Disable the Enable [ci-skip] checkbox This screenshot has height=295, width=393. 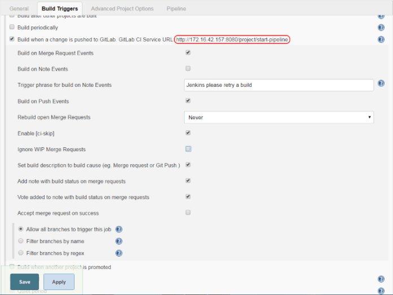point(188,133)
